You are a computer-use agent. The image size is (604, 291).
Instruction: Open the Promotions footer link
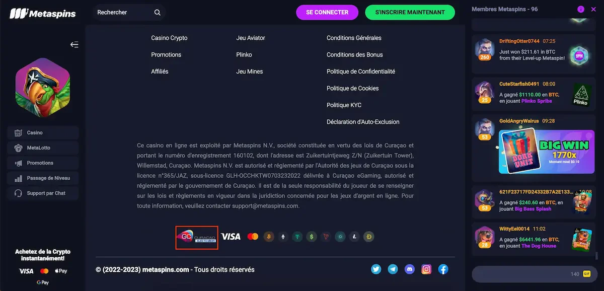point(166,54)
